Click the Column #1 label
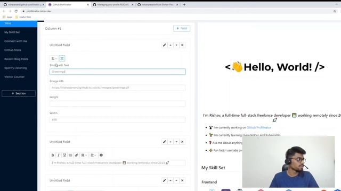Viewport: 341px width, 191px height. [53, 29]
